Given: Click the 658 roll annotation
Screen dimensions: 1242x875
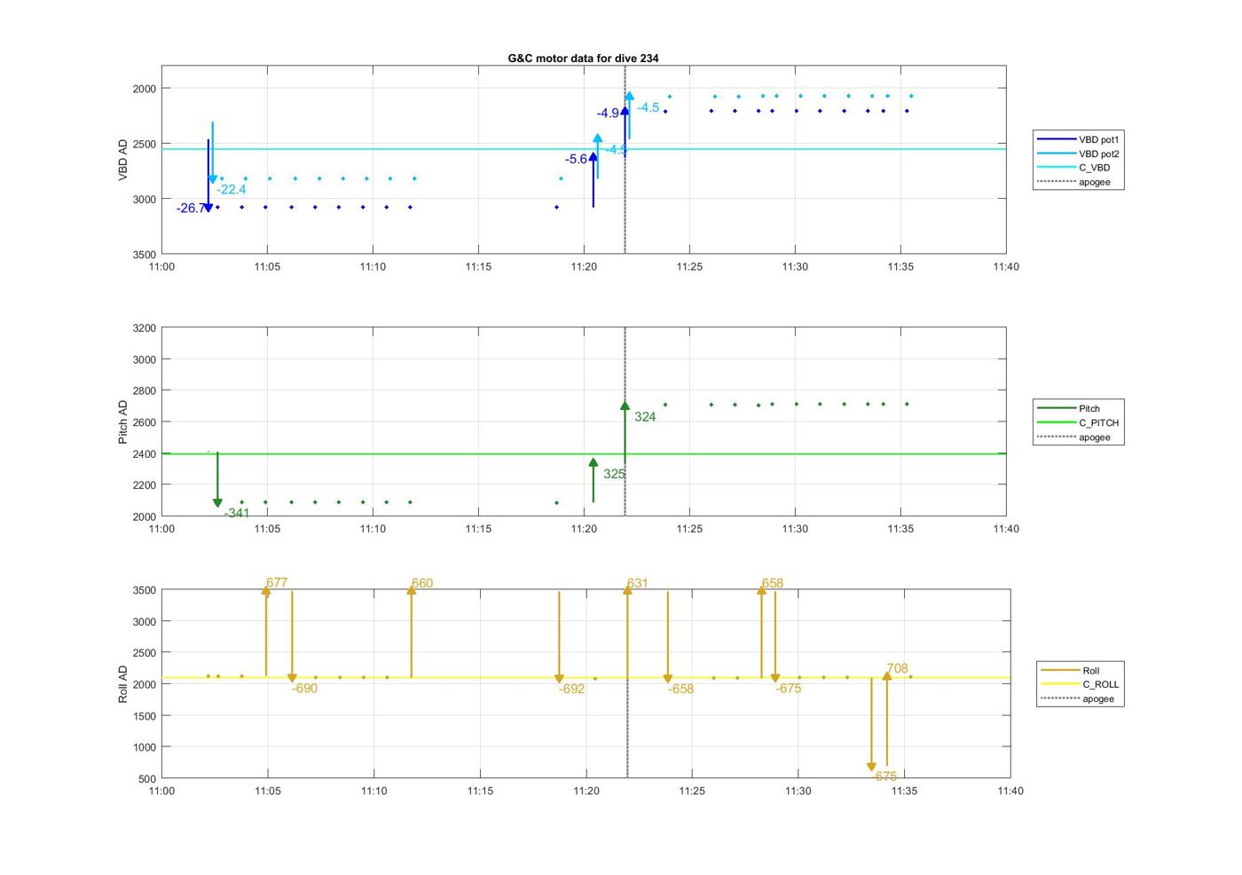Looking at the screenshot, I should (x=772, y=583).
